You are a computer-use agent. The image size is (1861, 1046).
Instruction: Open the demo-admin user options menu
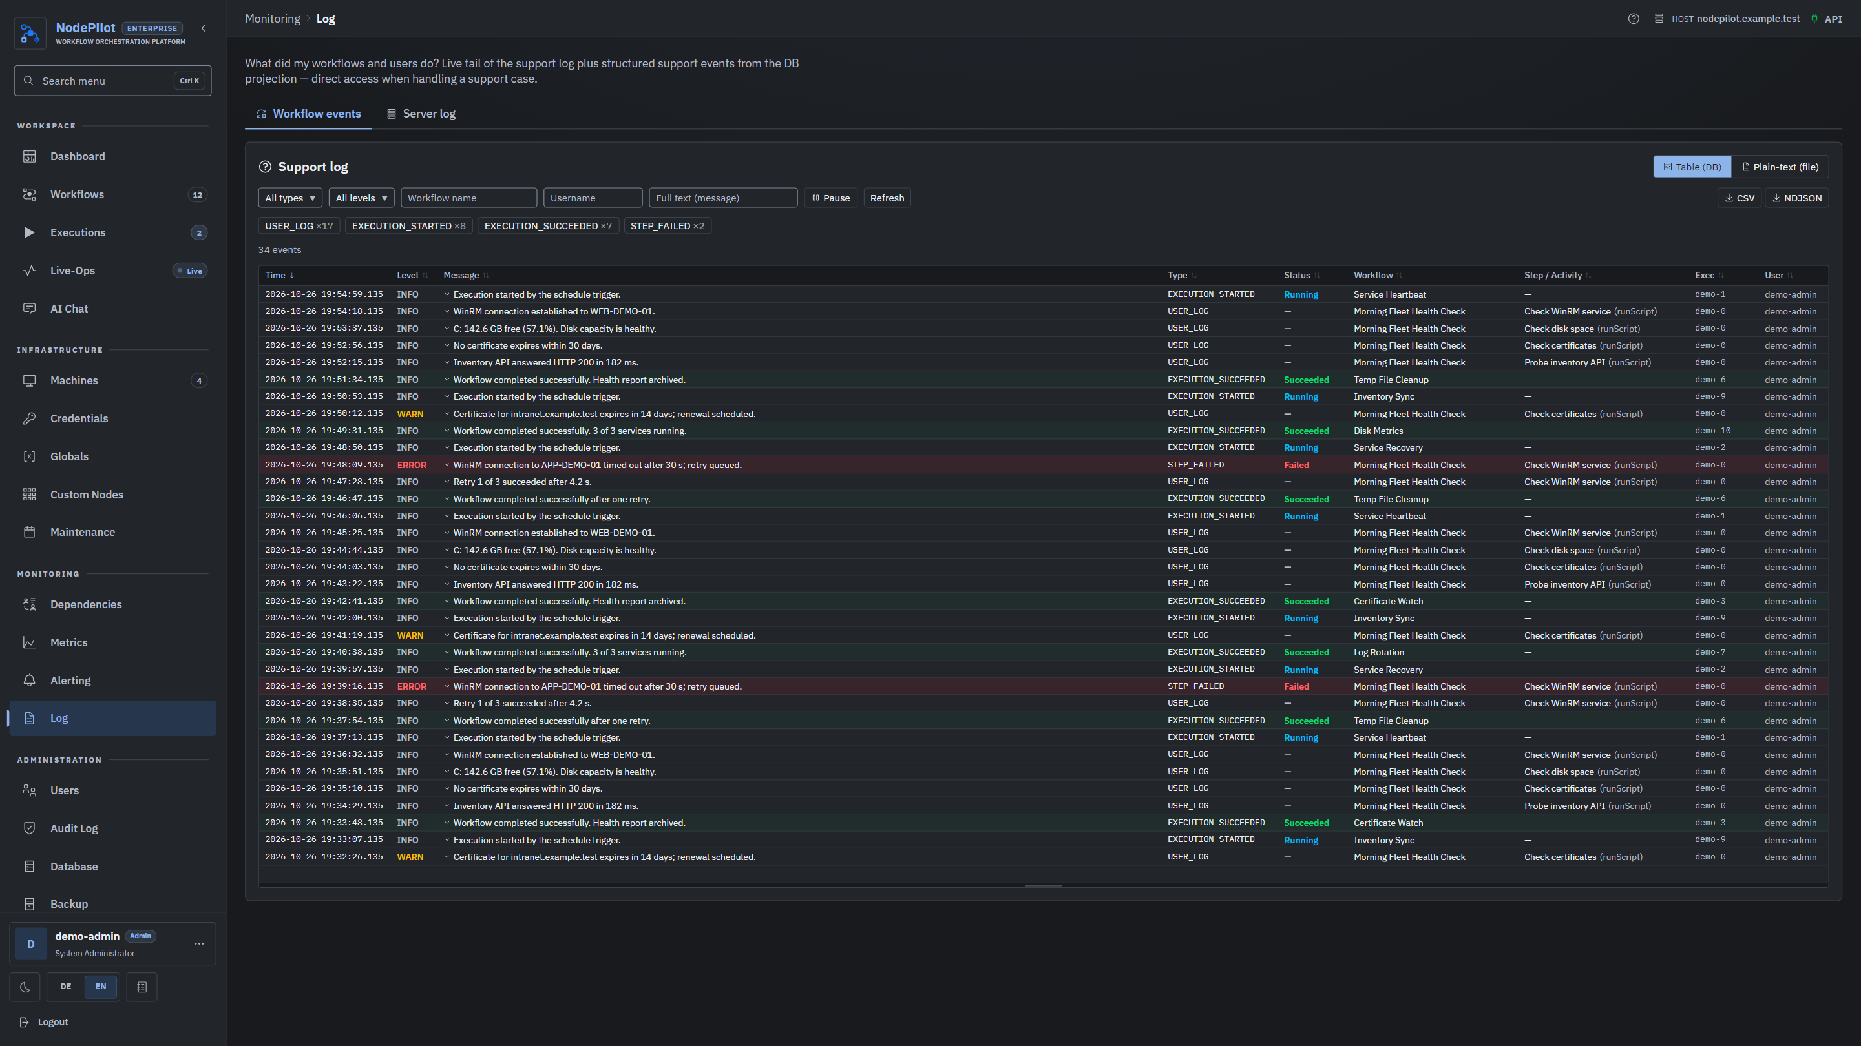tap(200, 943)
